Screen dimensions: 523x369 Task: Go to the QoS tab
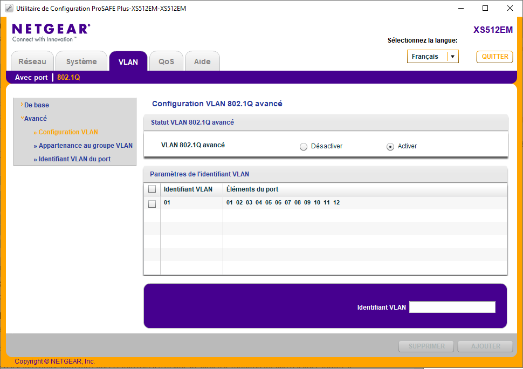pos(166,61)
